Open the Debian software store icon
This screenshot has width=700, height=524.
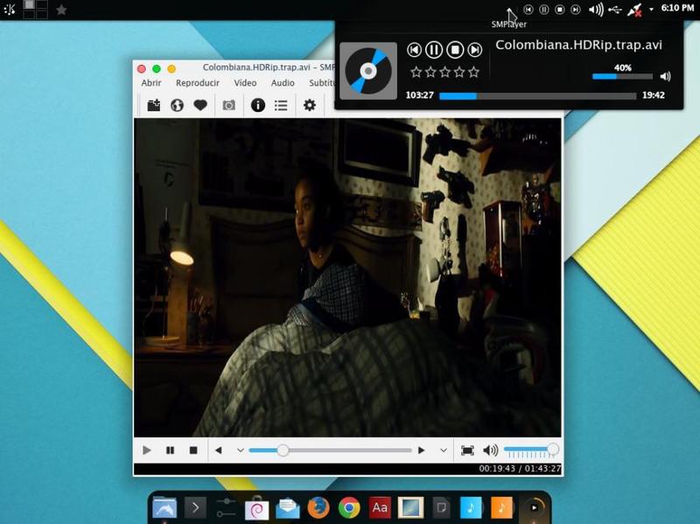point(256,508)
